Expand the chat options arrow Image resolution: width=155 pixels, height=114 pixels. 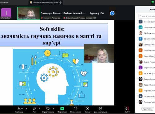point(39,108)
